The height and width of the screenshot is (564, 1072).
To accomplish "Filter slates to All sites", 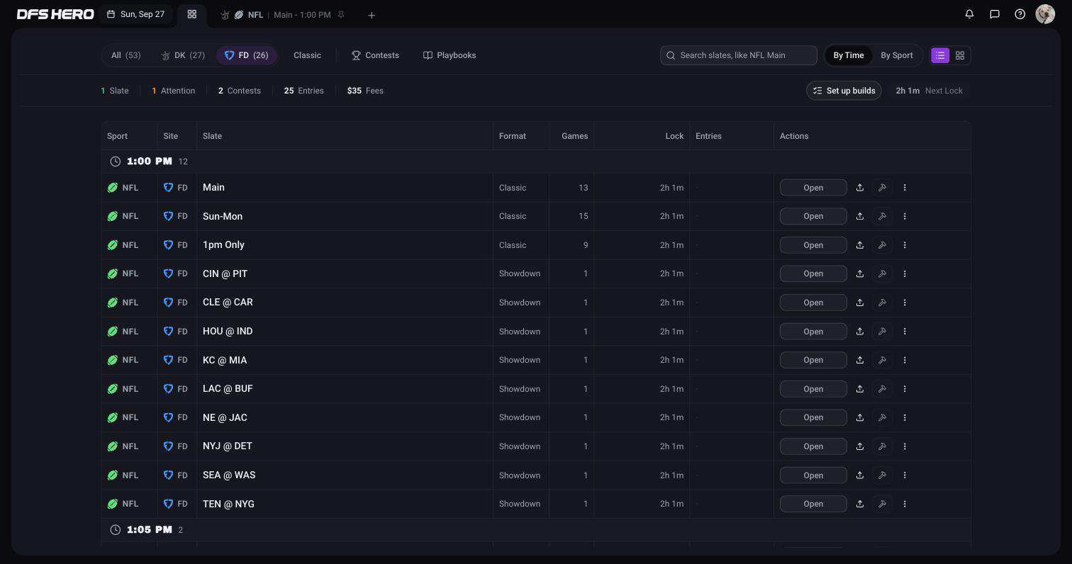I will click(x=126, y=55).
